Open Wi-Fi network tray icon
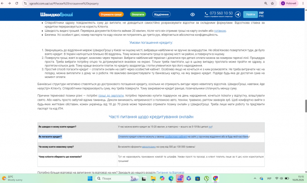The width and height of the screenshot is (307, 183). tap(277, 178)
